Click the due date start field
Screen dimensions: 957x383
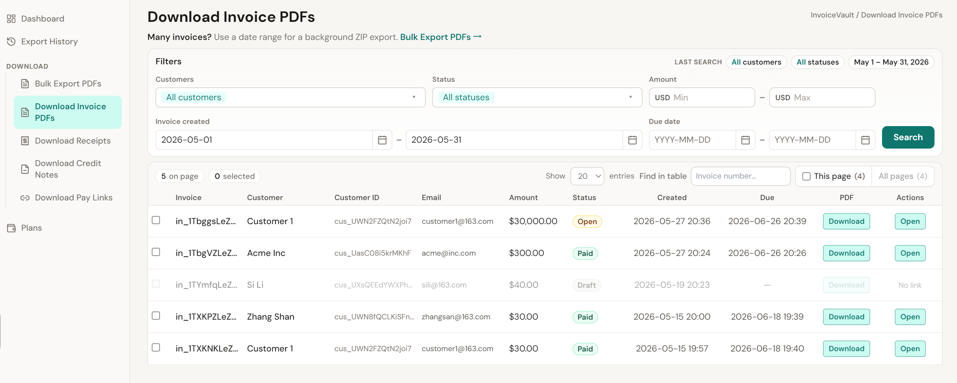coord(692,140)
